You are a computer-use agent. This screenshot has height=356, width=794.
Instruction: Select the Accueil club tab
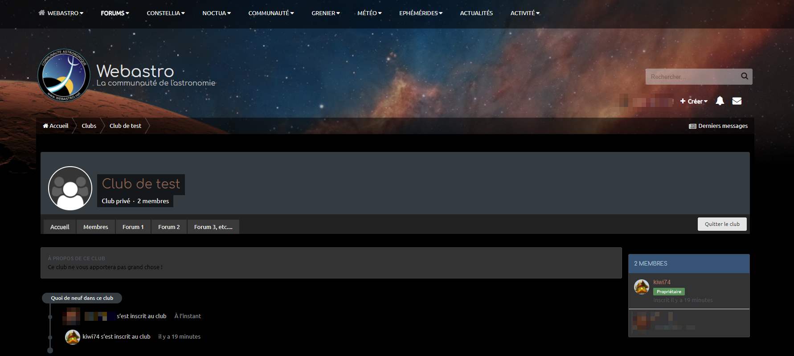(x=60, y=227)
